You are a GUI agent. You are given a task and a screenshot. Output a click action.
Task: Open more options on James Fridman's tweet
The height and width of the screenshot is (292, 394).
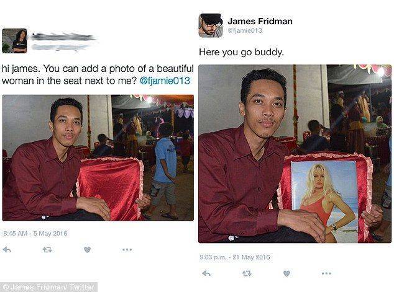[326, 273]
